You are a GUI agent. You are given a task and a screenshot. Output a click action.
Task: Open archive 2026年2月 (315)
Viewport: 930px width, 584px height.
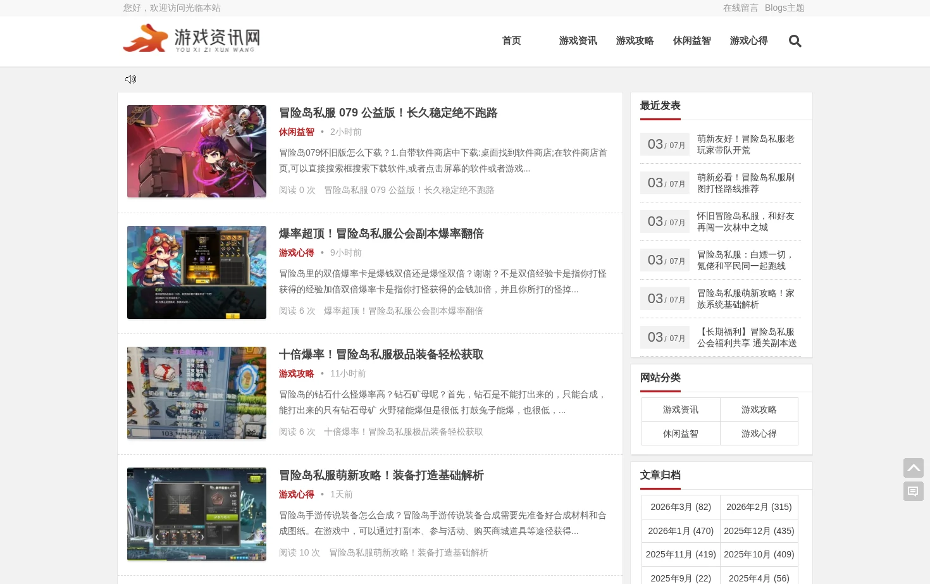click(759, 507)
